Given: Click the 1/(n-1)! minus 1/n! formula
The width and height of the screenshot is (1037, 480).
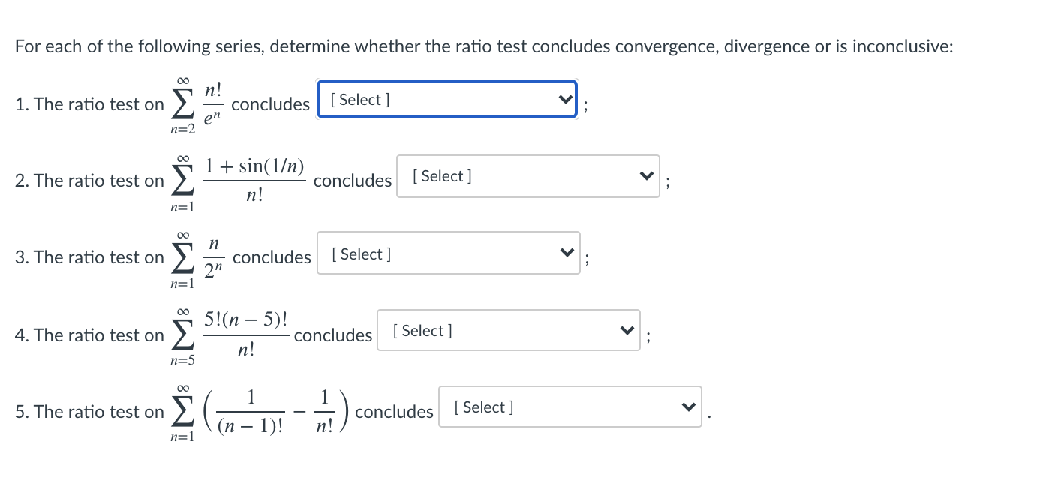Looking at the screenshot, I should click(x=260, y=412).
